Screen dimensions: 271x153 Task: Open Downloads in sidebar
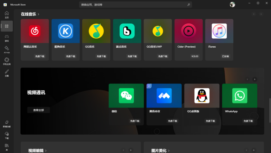7,135
